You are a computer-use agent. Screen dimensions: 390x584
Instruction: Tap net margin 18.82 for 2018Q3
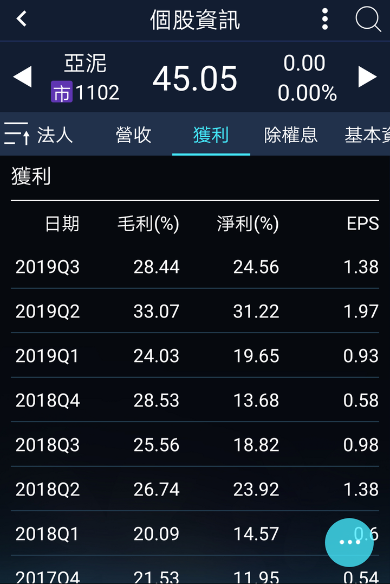click(256, 445)
